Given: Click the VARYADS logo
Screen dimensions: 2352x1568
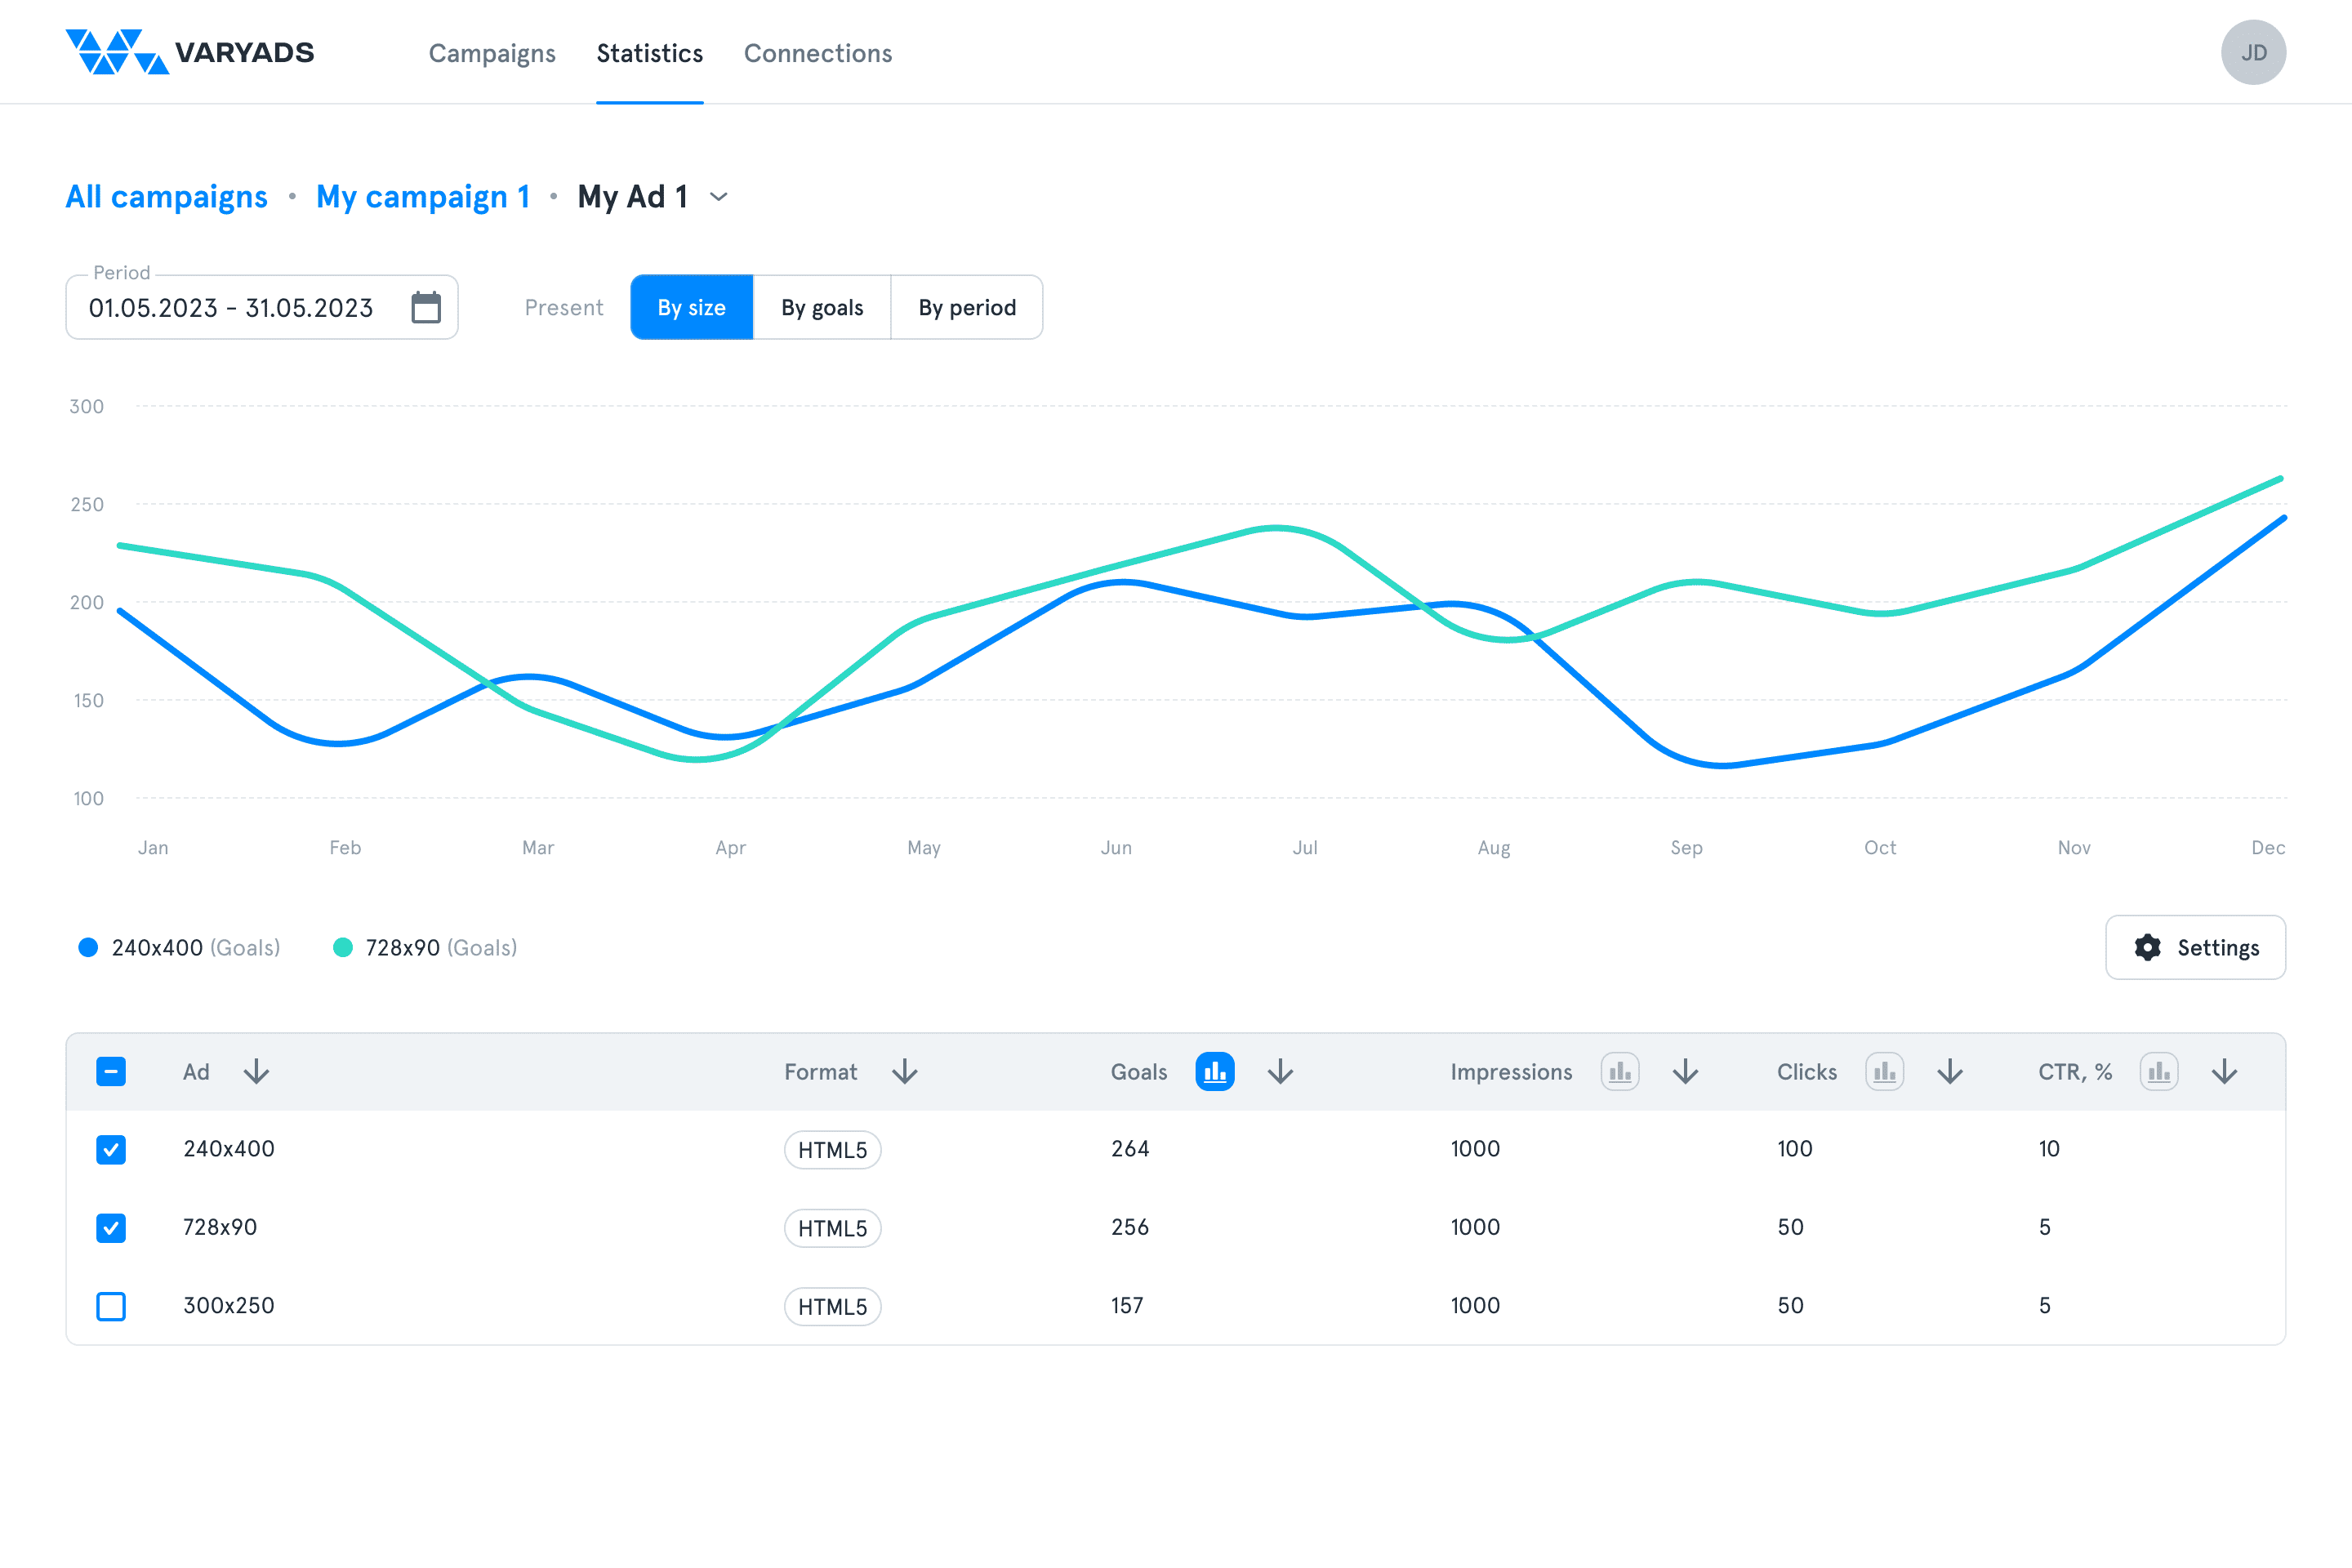Looking at the screenshot, I should (x=190, y=52).
